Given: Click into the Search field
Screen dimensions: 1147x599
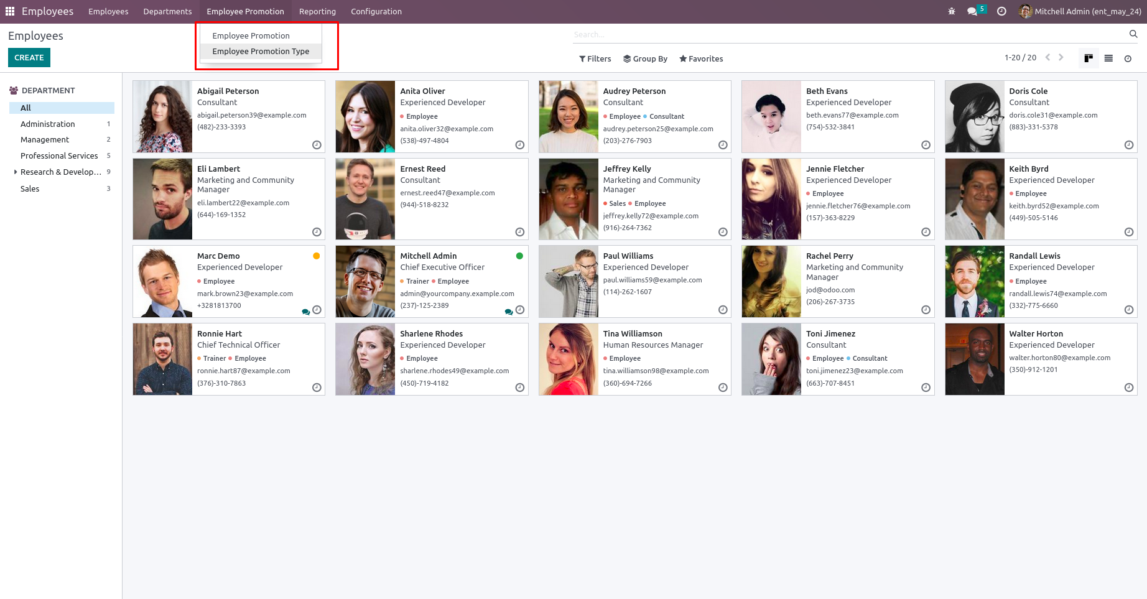Looking at the screenshot, I should pyautogui.click(x=846, y=35).
